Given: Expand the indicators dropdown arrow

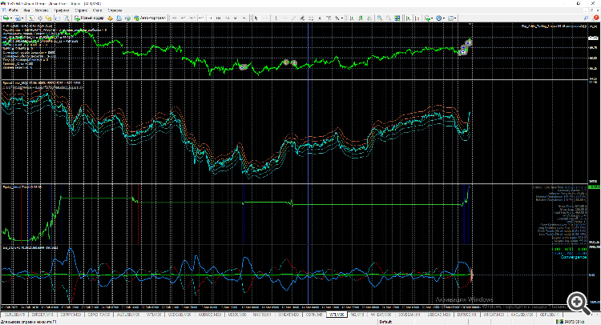Looking at the screenshot, I should [432, 18].
